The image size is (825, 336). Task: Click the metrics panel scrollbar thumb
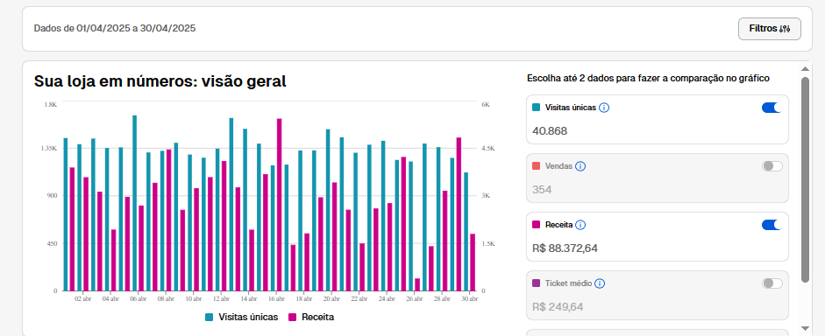[x=805, y=179]
